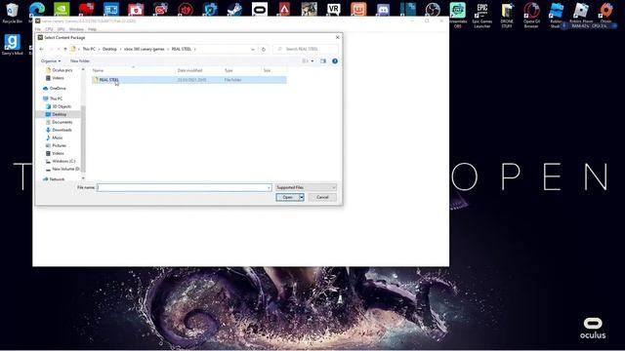Go up one folder level arrow
The image size is (625, 351).
point(65,49)
